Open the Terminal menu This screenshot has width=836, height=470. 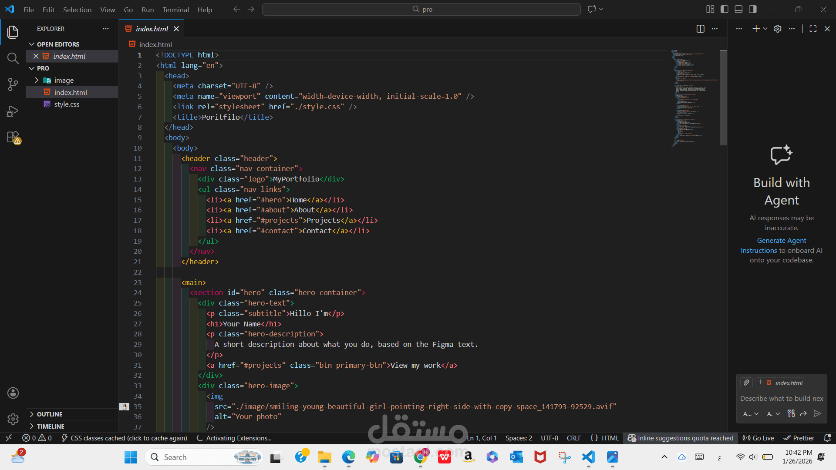175,10
